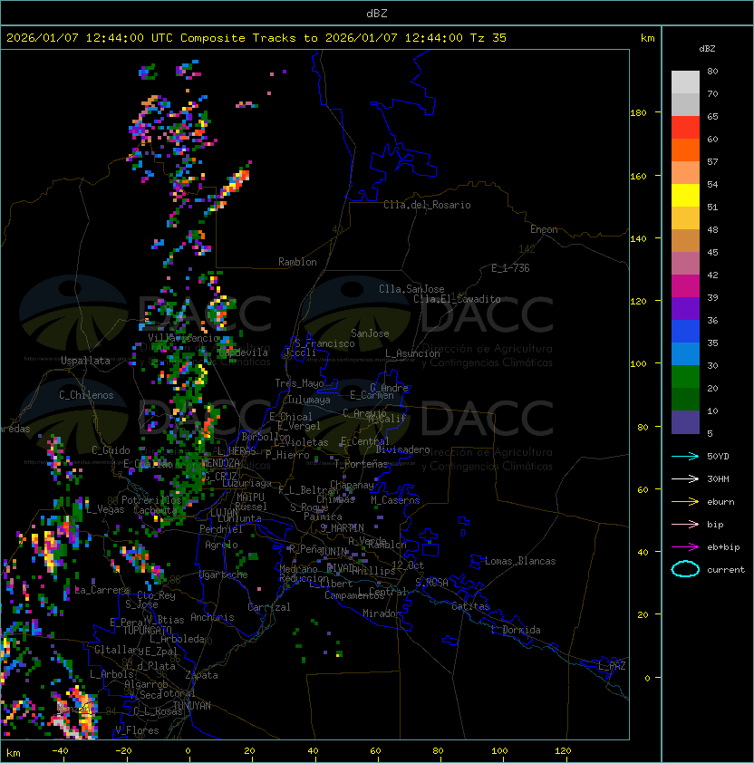This screenshot has width=754, height=763.
Task: Click the 'dBZ' title at window top
Action: (x=377, y=13)
